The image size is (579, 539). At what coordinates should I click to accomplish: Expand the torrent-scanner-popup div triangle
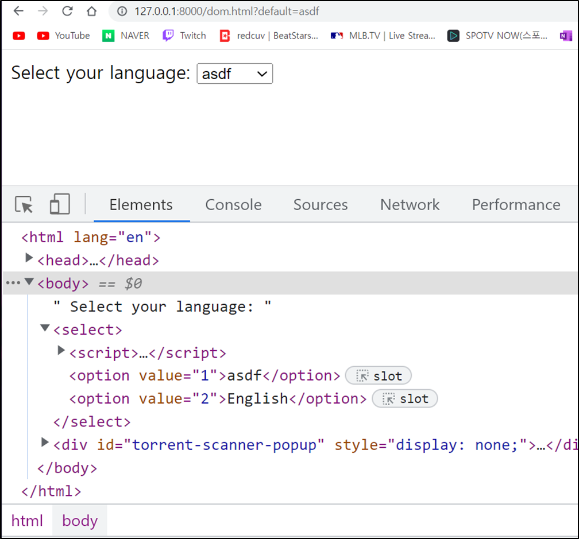tap(45, 442)
